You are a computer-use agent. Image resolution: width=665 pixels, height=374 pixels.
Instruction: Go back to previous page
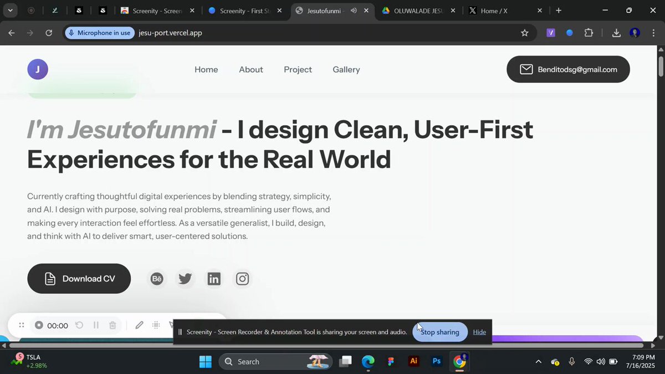click(12, 33)
